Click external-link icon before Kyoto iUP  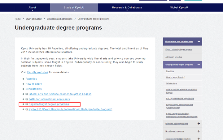(x=27, y=109)
